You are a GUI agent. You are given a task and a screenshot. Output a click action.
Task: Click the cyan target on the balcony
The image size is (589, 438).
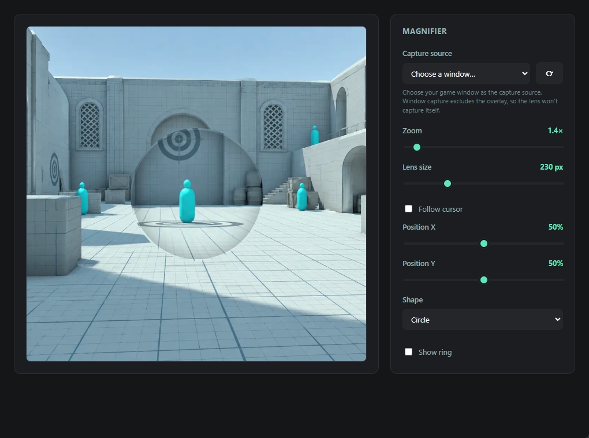[315, 136]
